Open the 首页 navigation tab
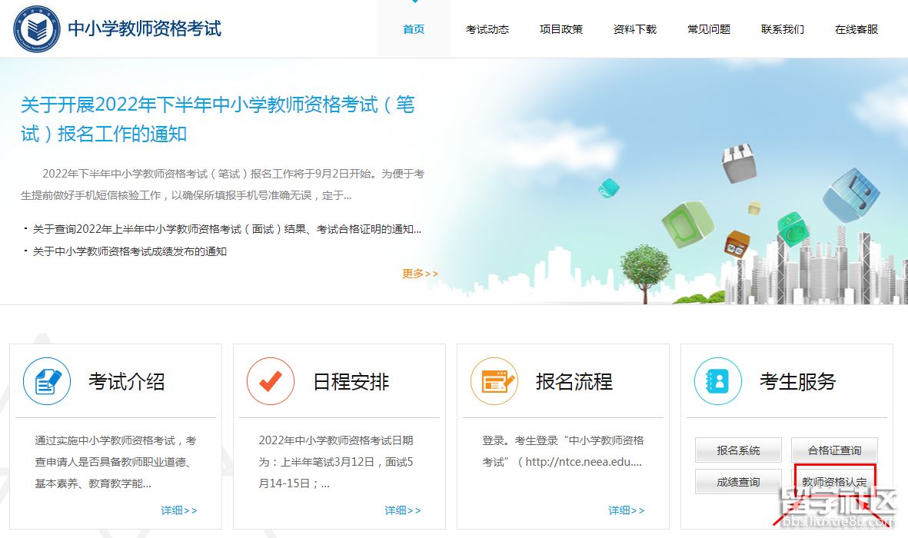 tap(414, 29)
